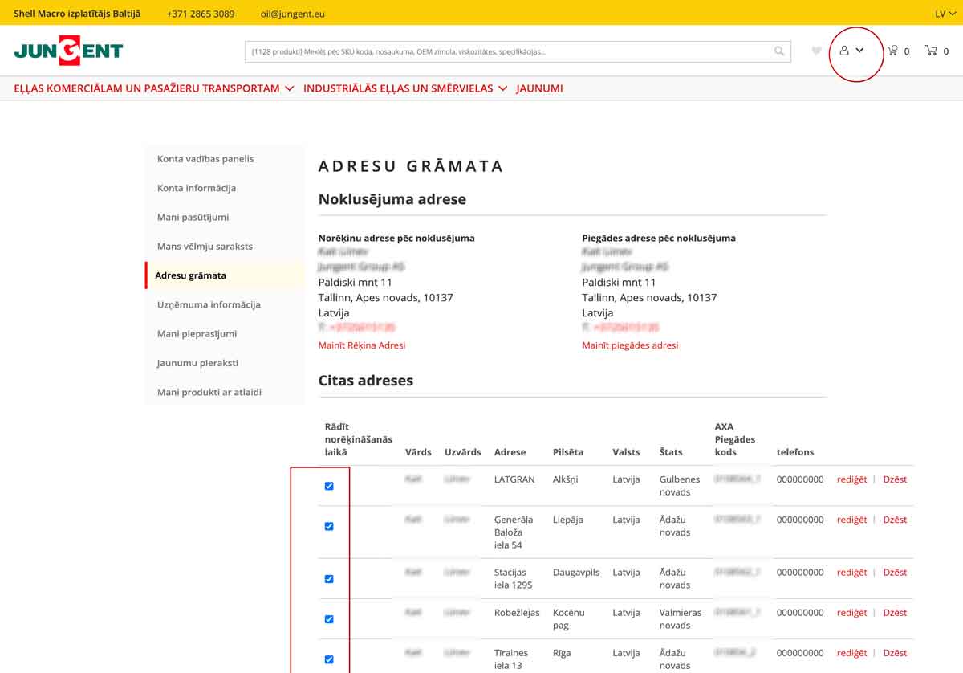The image size is (963, 673).
Task: Open the plain shopping cart icon
Action: pyautogui.click(x=931, y=51)
